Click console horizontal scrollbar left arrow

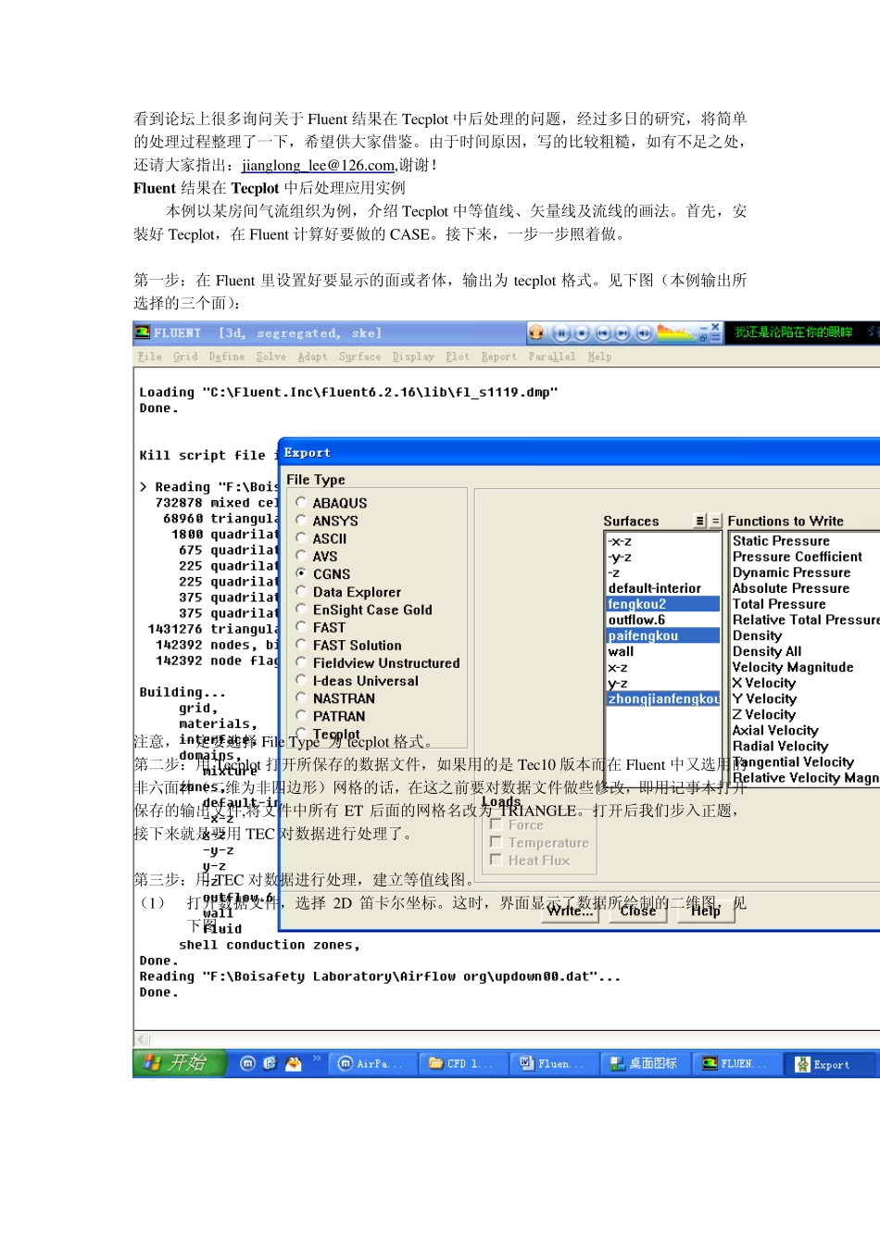[143, 1039]
